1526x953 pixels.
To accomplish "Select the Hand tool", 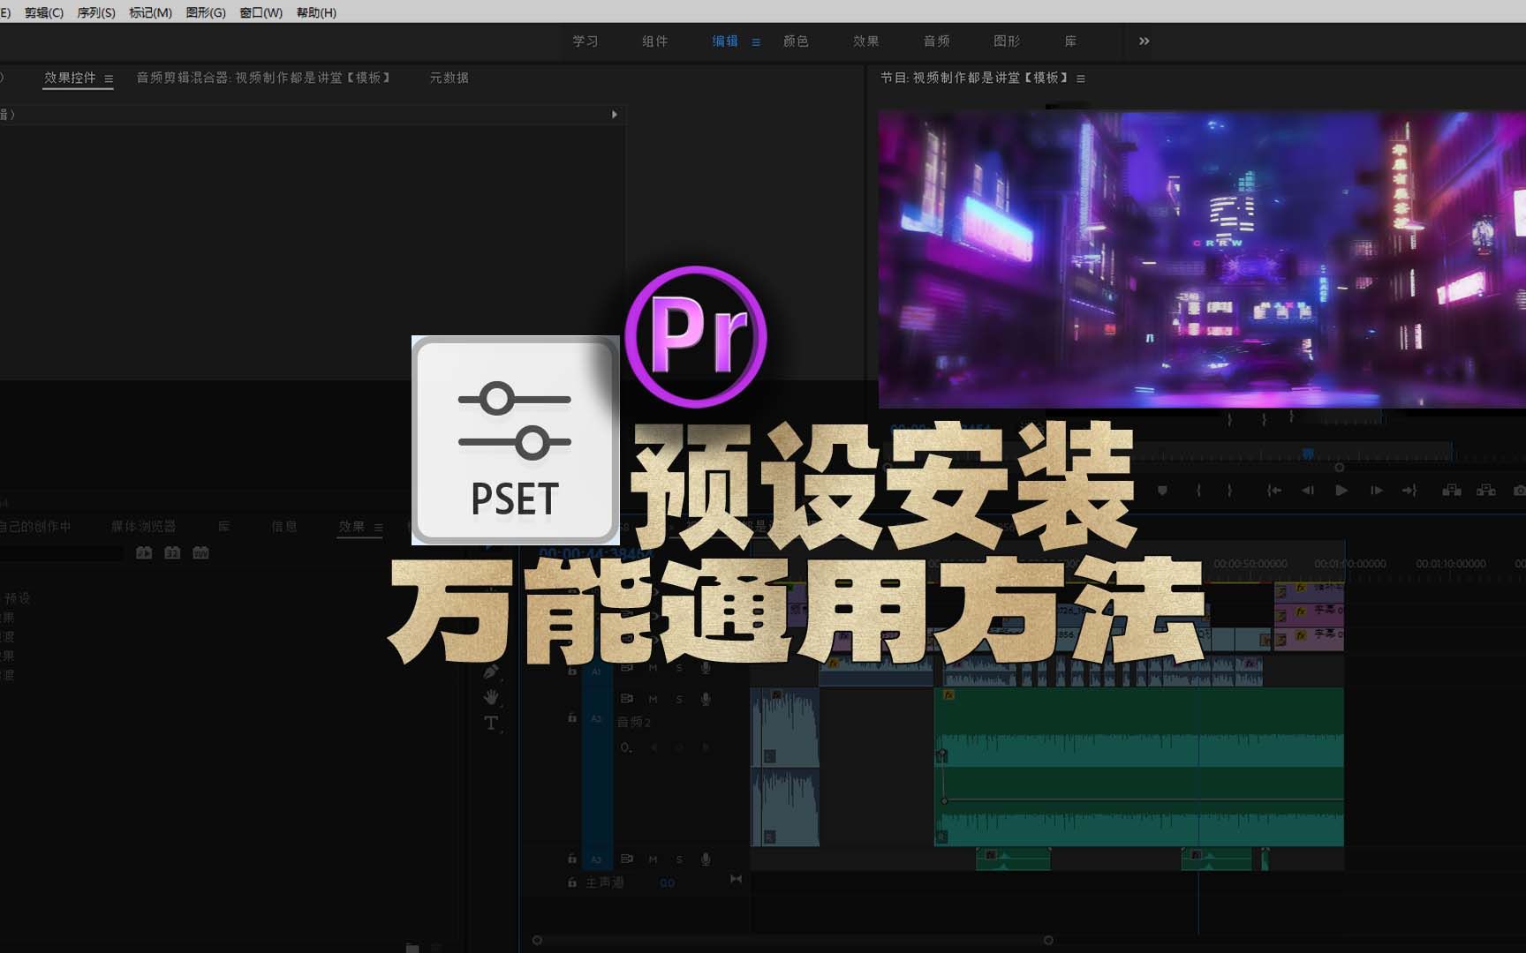I will [491, 698].
